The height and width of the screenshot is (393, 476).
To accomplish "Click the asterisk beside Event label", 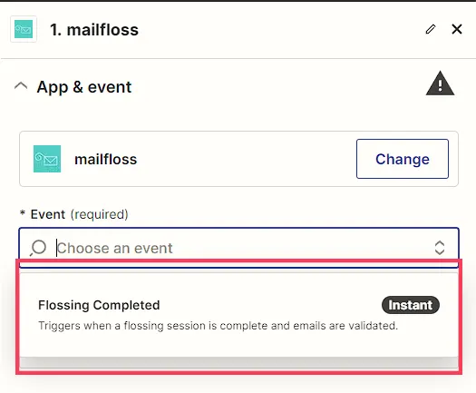I will click(x=22, y=212).
